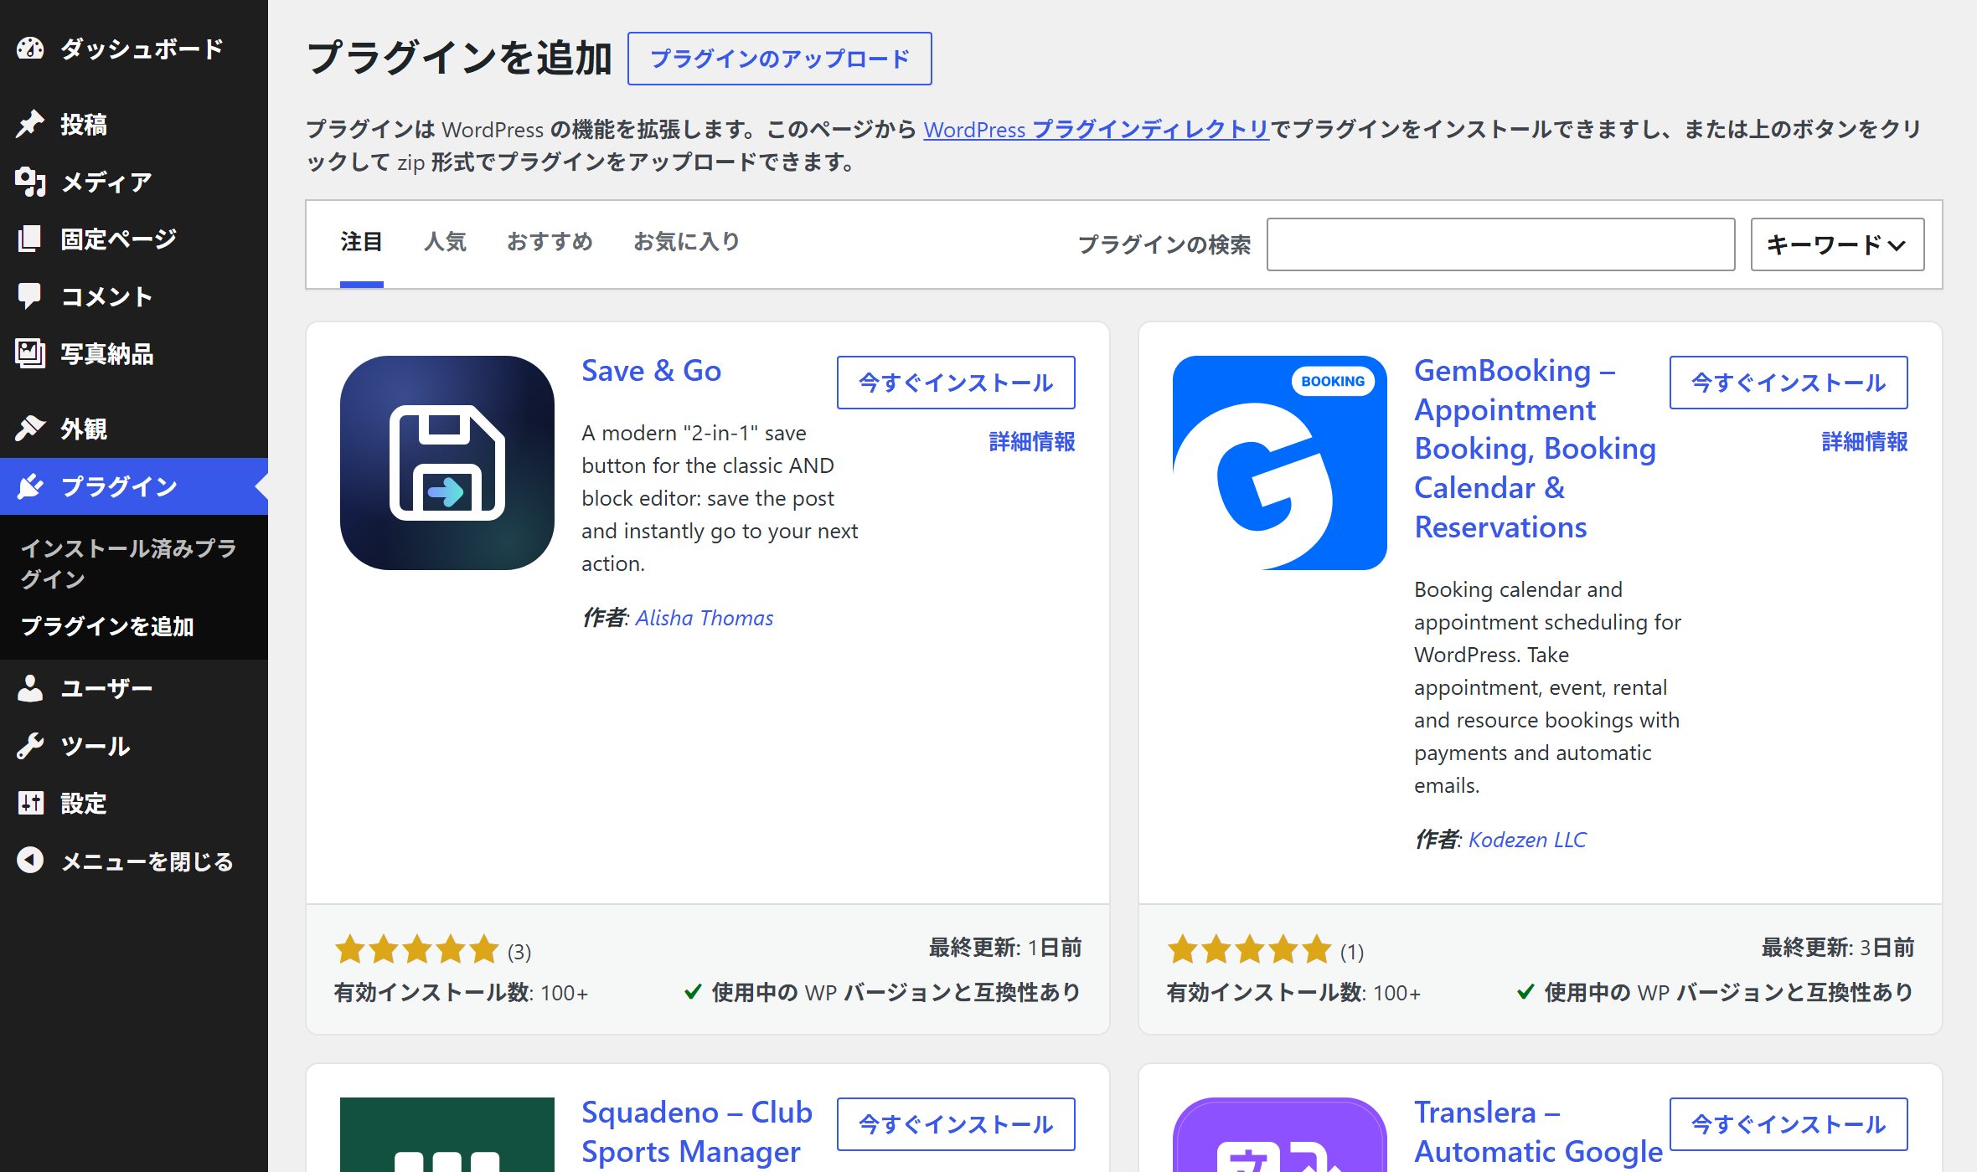Click 最終更新: 3日前 text on GemBooking

tap(1838, 948)
